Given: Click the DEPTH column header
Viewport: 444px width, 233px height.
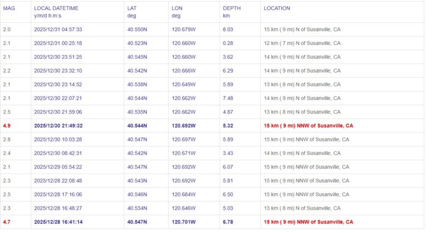Looking at the screenshot, I should point(232,8).
